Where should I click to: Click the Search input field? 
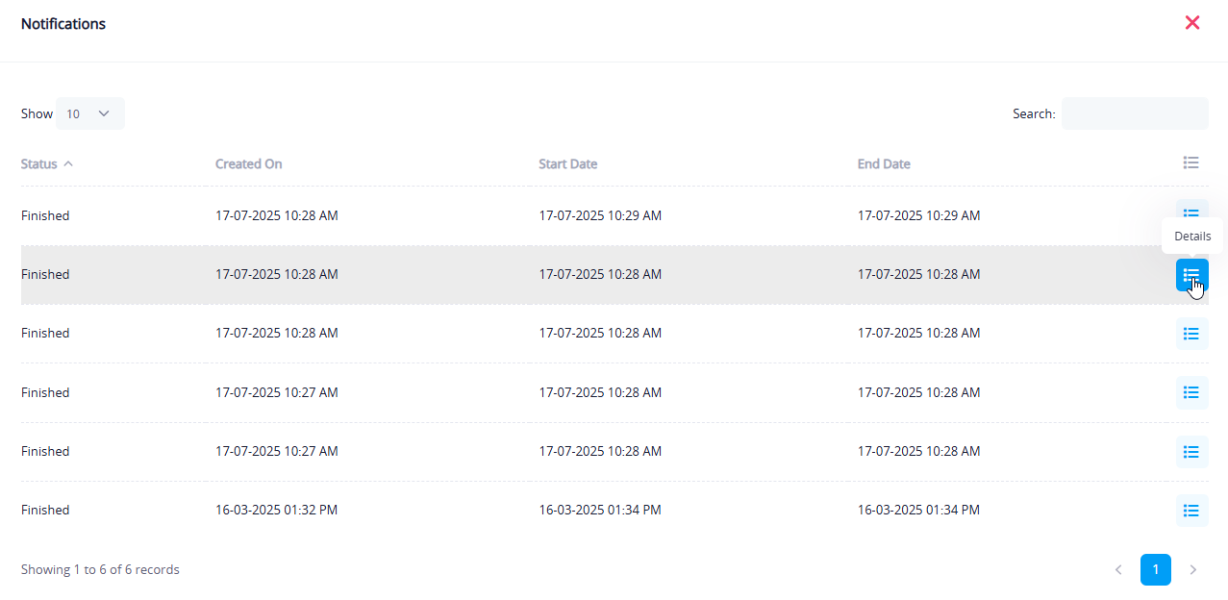click(1135, 113)
